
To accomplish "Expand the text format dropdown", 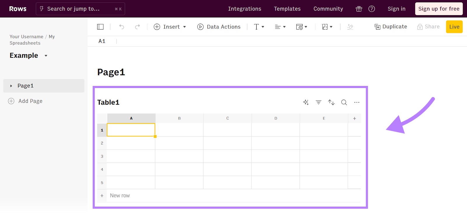I will point(259,27).
